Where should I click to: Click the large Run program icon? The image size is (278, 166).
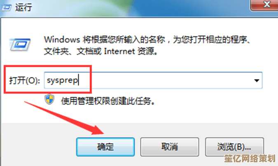click(x=20, y=44)
